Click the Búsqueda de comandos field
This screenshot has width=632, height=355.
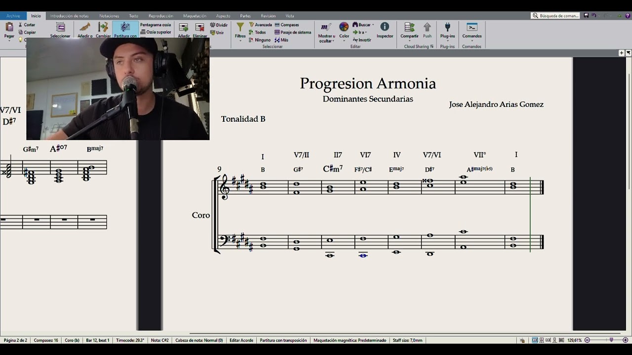coord(555,16)
